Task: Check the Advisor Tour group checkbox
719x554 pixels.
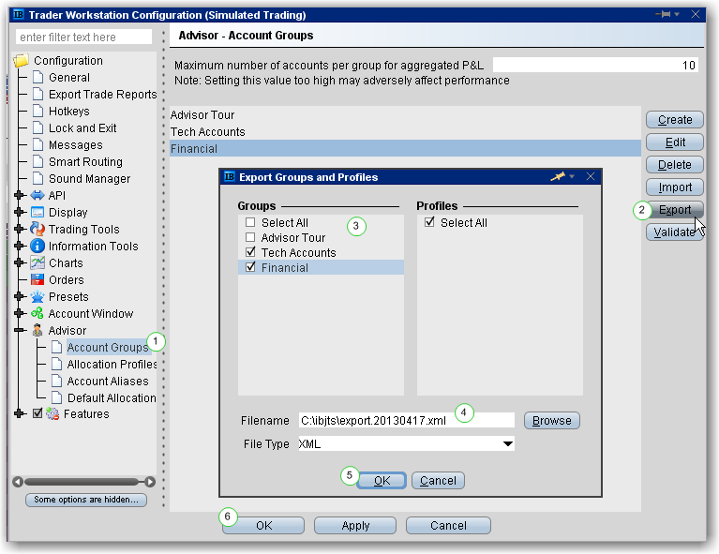Action: pyautogui.click(x=250, y=238)
